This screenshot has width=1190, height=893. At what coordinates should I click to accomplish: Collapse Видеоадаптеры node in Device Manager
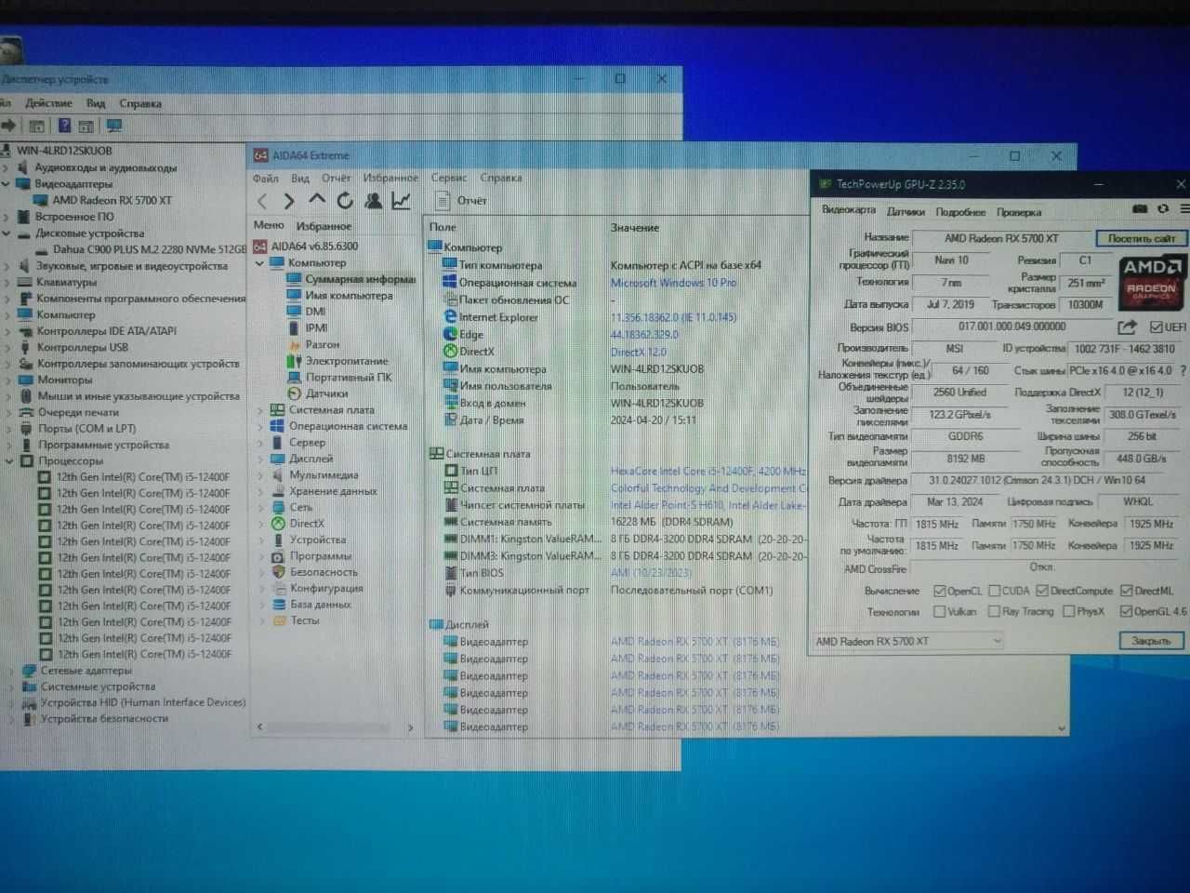[7, 184]
